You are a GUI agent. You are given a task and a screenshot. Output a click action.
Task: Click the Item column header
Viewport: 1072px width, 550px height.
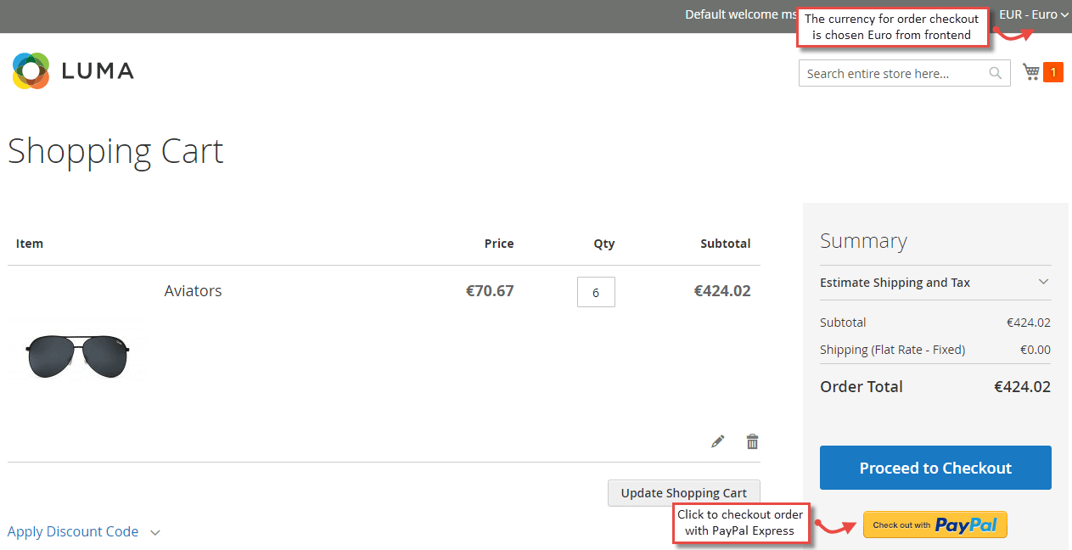30,244
